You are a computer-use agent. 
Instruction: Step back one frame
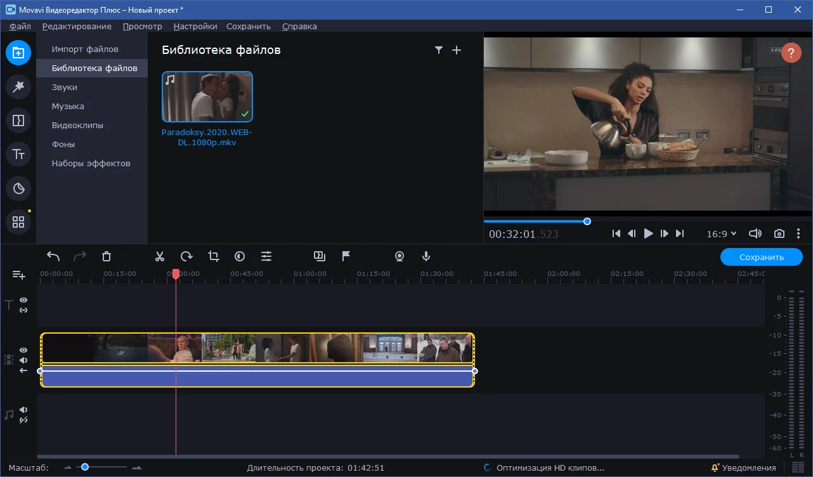pyautogui.click(x=632, y=233)
